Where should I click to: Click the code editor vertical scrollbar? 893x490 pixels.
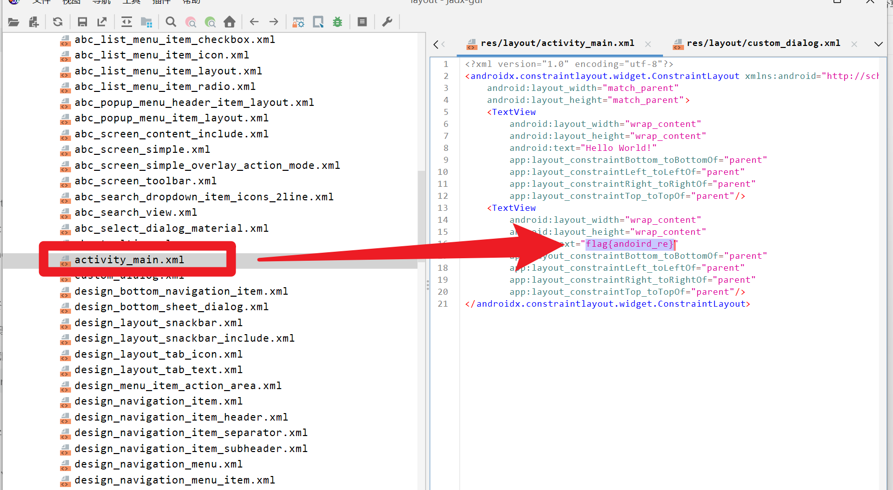pyautogui.click(x=883, y=274)
